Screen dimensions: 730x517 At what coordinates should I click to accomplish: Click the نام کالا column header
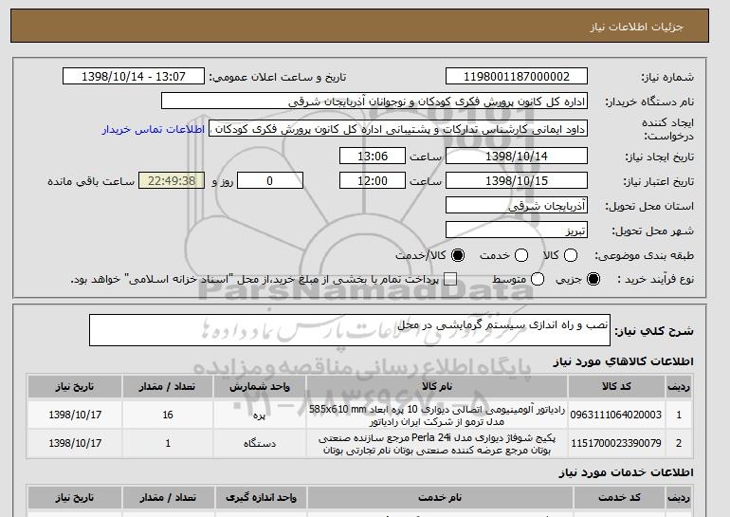[437, 387]
